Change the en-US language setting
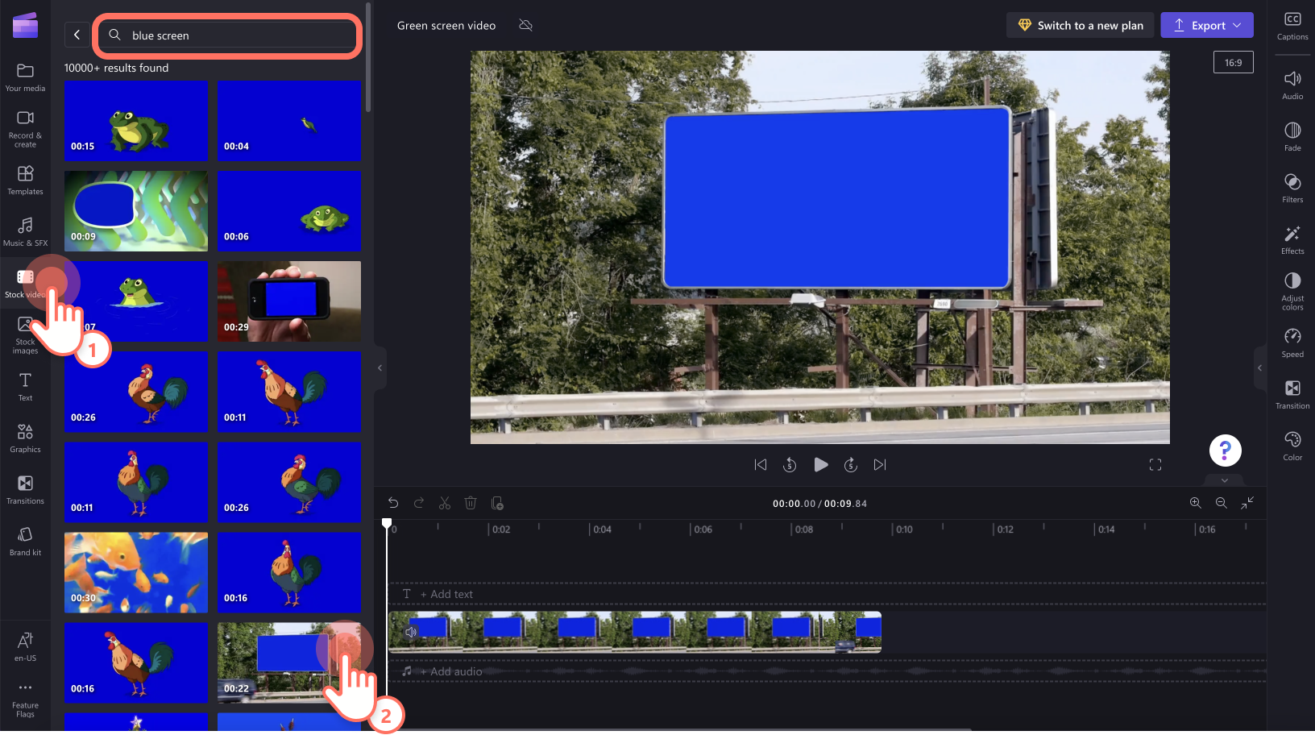The height and width of the screenshot is (735, 1315). pyautogui.click(x=25, y=647)
